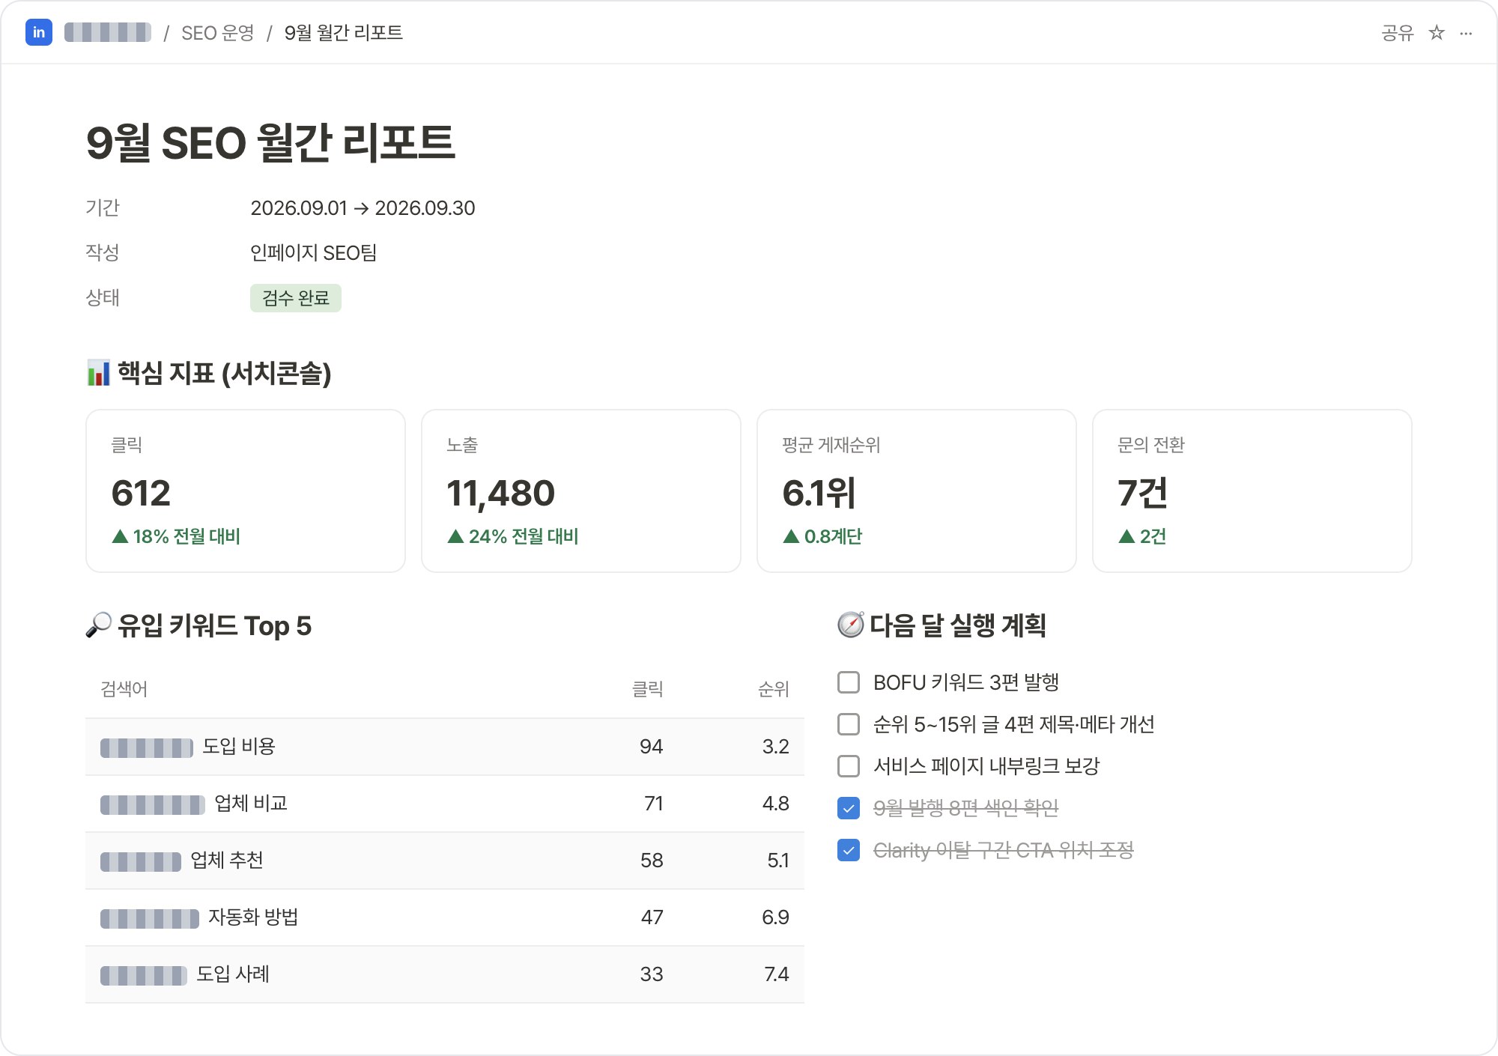
Task: Click the blue 'in' workspace logo icon
Action: click(38, 32)
